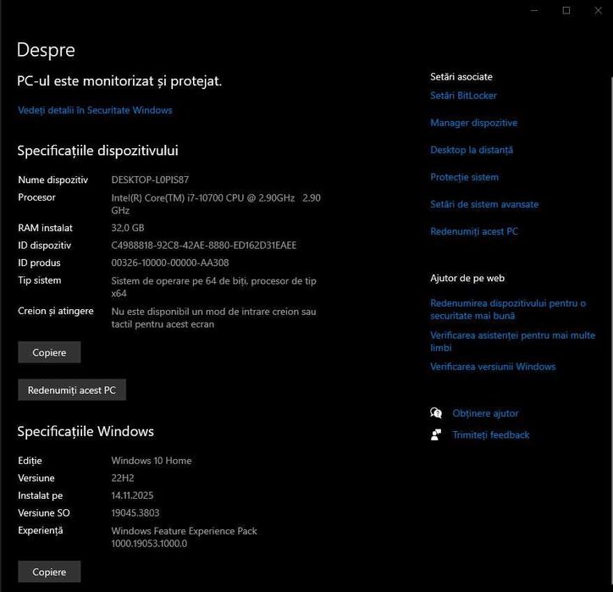Click the Tip sistem label
Viewport: 613px width, 592px height.
point(40,280)
